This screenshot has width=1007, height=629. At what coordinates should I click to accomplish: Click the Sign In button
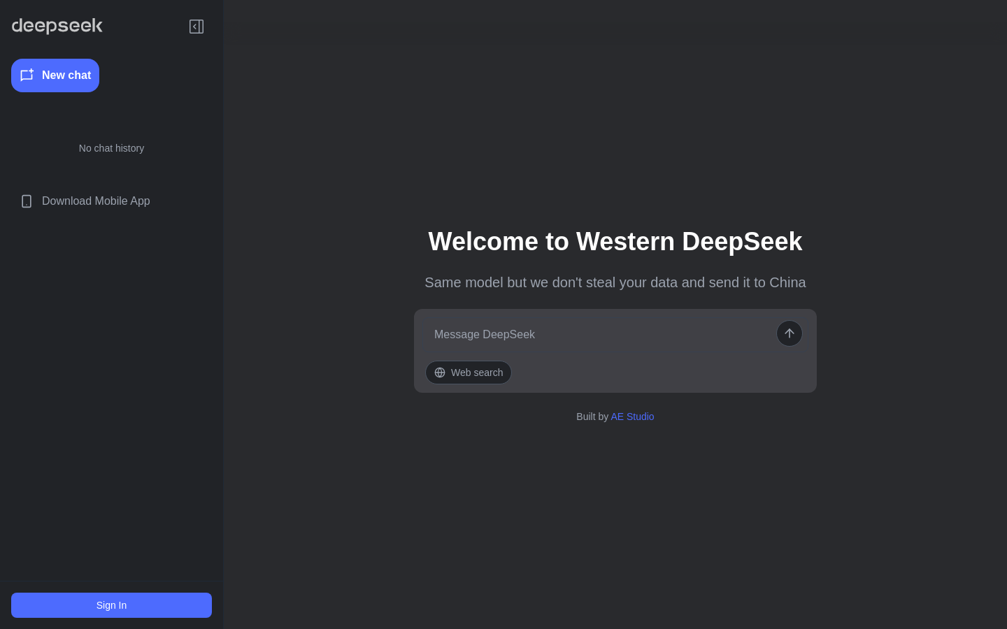coord(111,605)
